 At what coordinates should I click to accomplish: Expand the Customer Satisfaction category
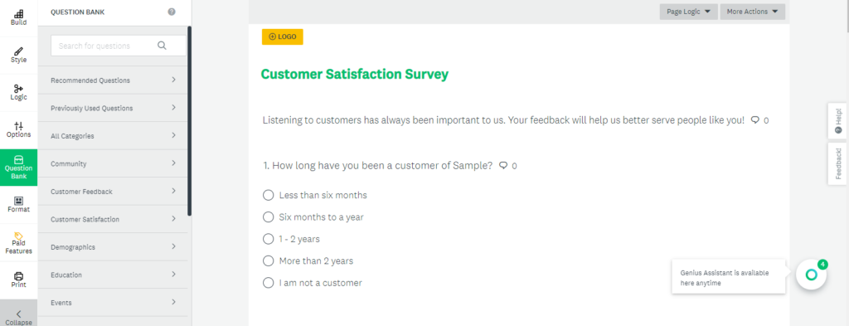pyautogui.click(x=113, y=219)
